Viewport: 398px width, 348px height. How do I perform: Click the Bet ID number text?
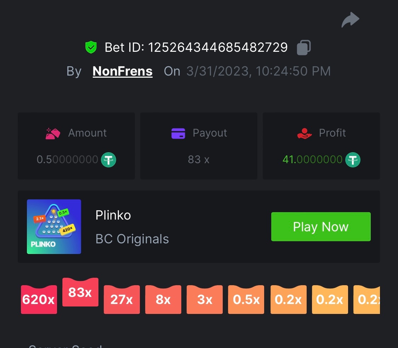pos(218,47)
